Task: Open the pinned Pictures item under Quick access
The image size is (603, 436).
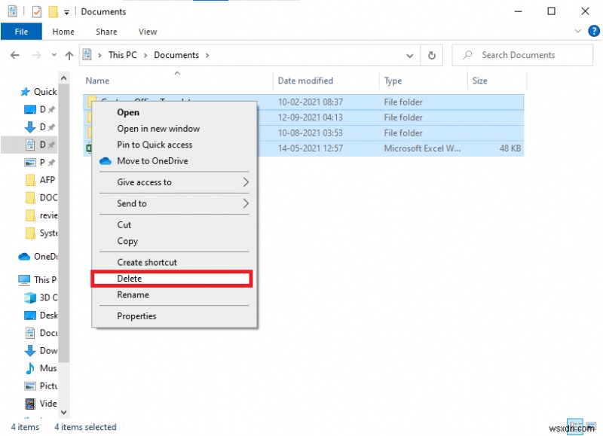Action: 40,163
